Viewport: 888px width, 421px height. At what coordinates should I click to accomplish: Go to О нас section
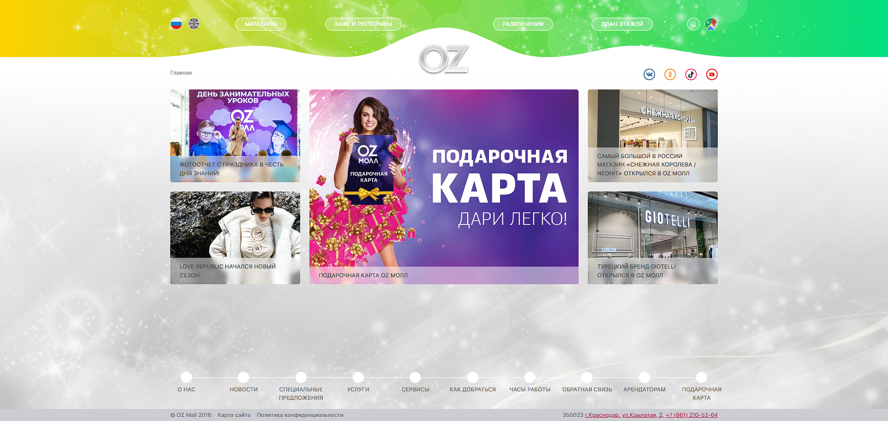[187, 389]
